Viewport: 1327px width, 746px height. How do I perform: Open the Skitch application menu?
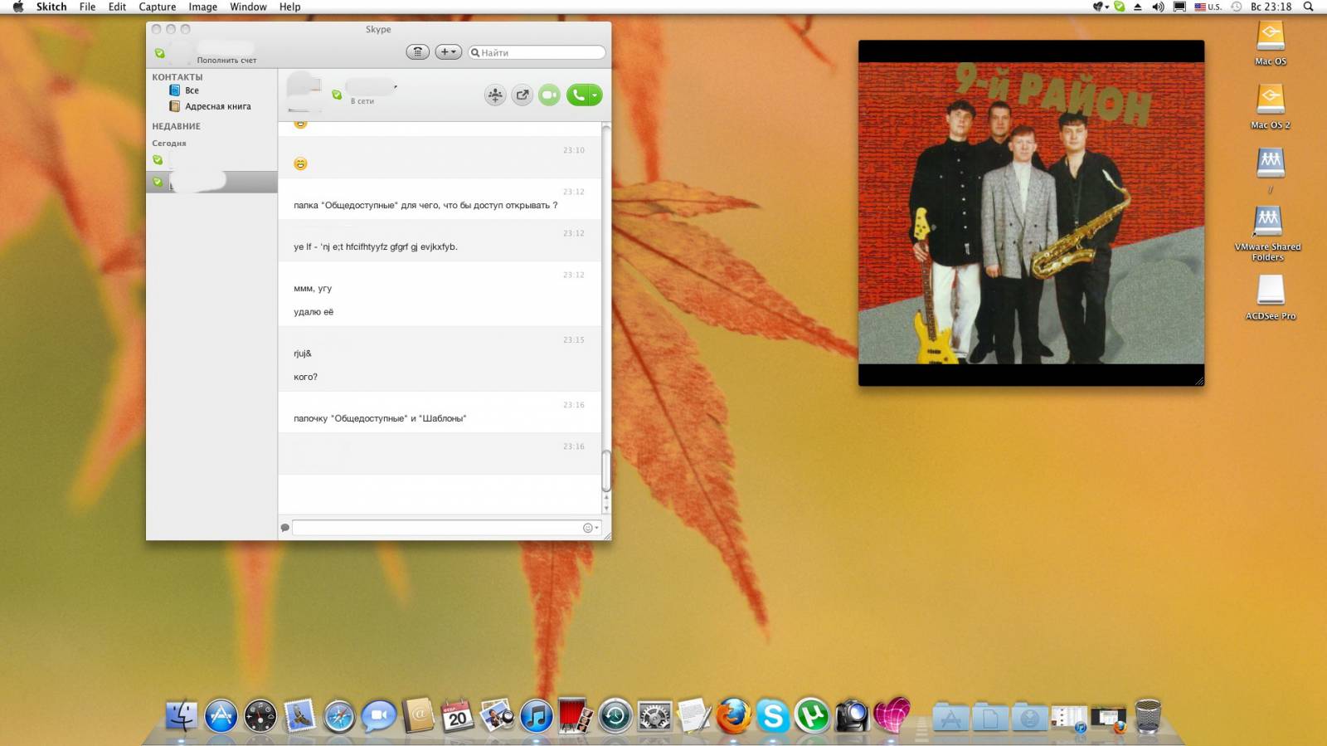point(51,7)
